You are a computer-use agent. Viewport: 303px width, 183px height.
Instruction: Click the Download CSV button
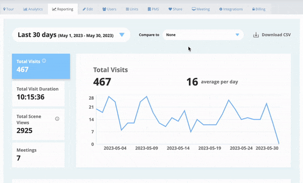click(272, 35)
